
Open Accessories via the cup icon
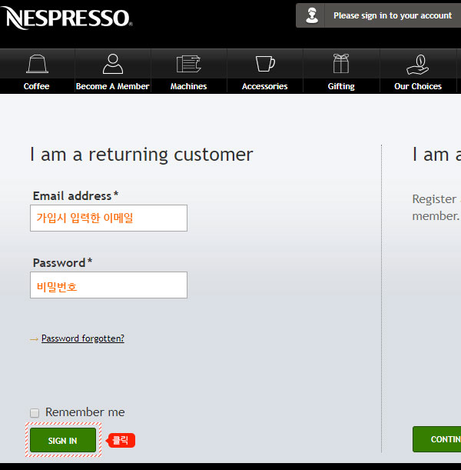coord(264,64)
